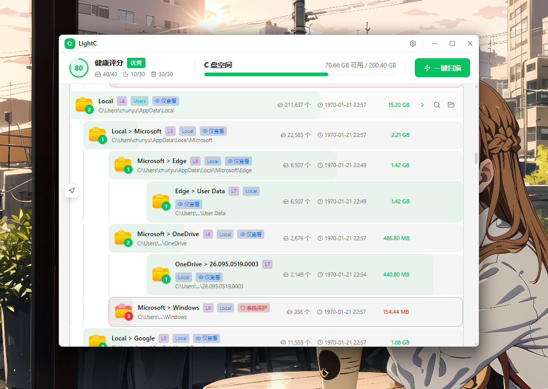548x389 pixels.
Task: Click the 22,583 个 file count
Action: (296, 135)
